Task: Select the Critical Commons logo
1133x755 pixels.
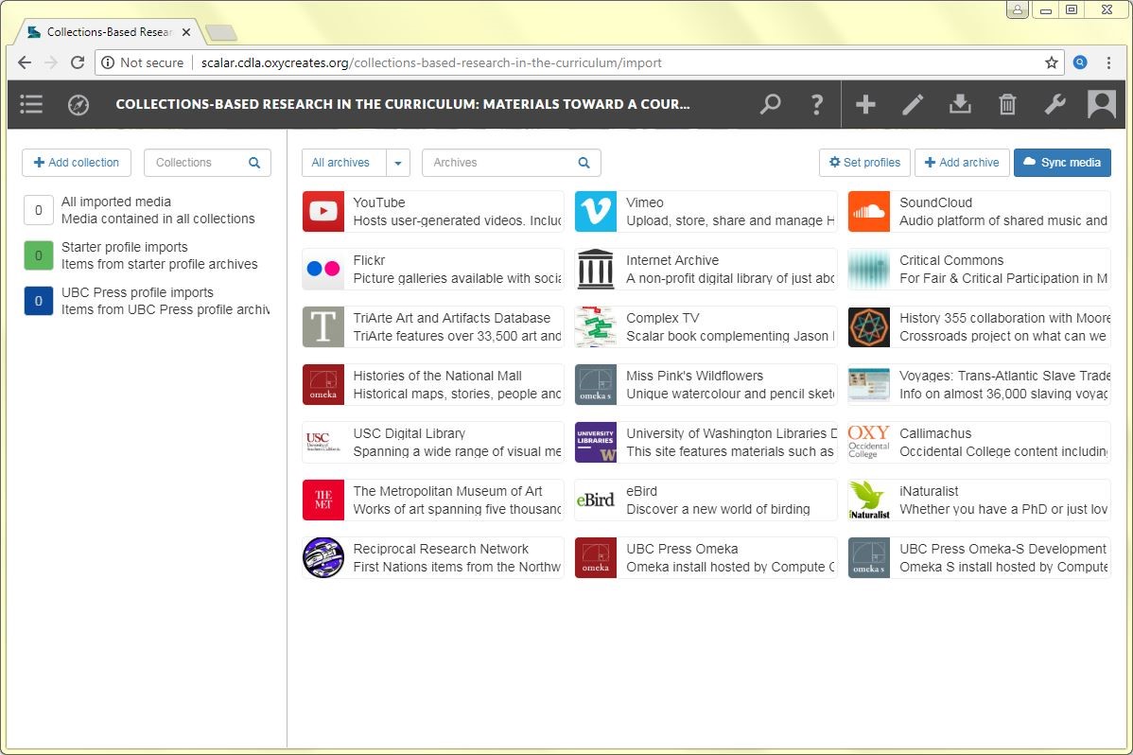Action: [x=868, y=269]
